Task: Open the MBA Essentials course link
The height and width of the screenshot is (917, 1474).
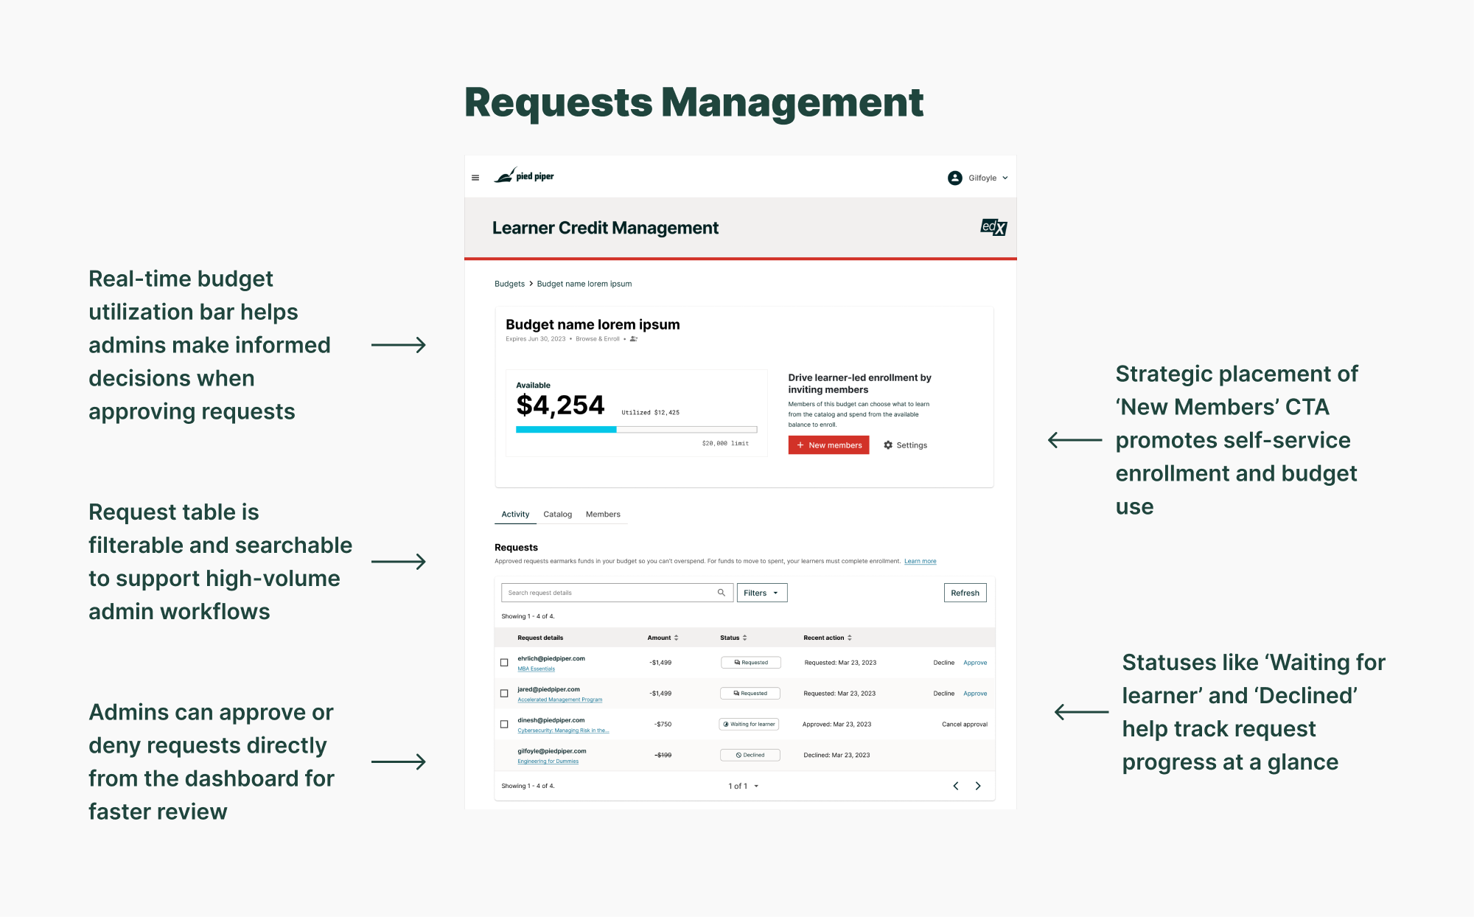Action: [x=536, y=669]
